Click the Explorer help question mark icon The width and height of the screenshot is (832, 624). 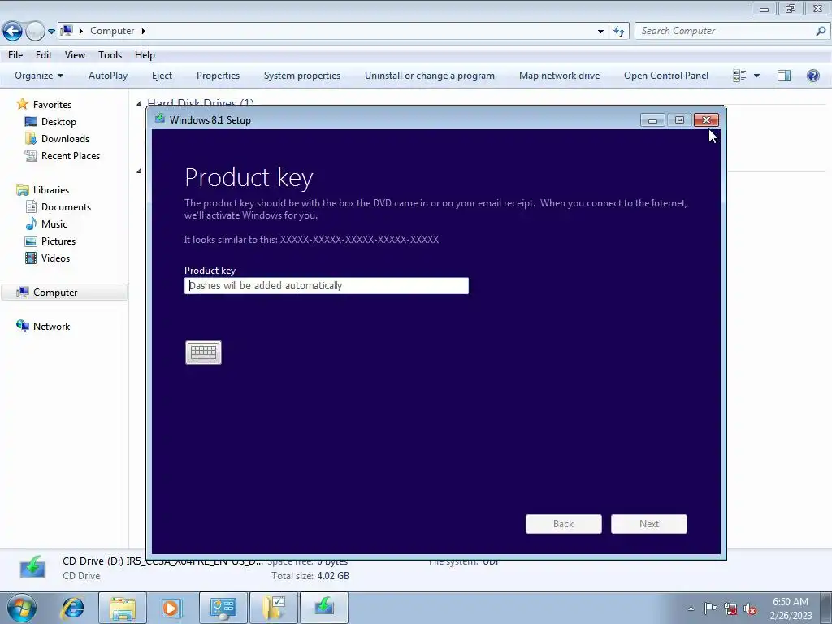pos(812,76)
